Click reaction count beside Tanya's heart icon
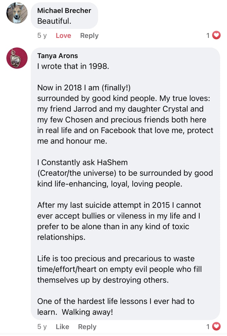 click(x=208, y=327)
